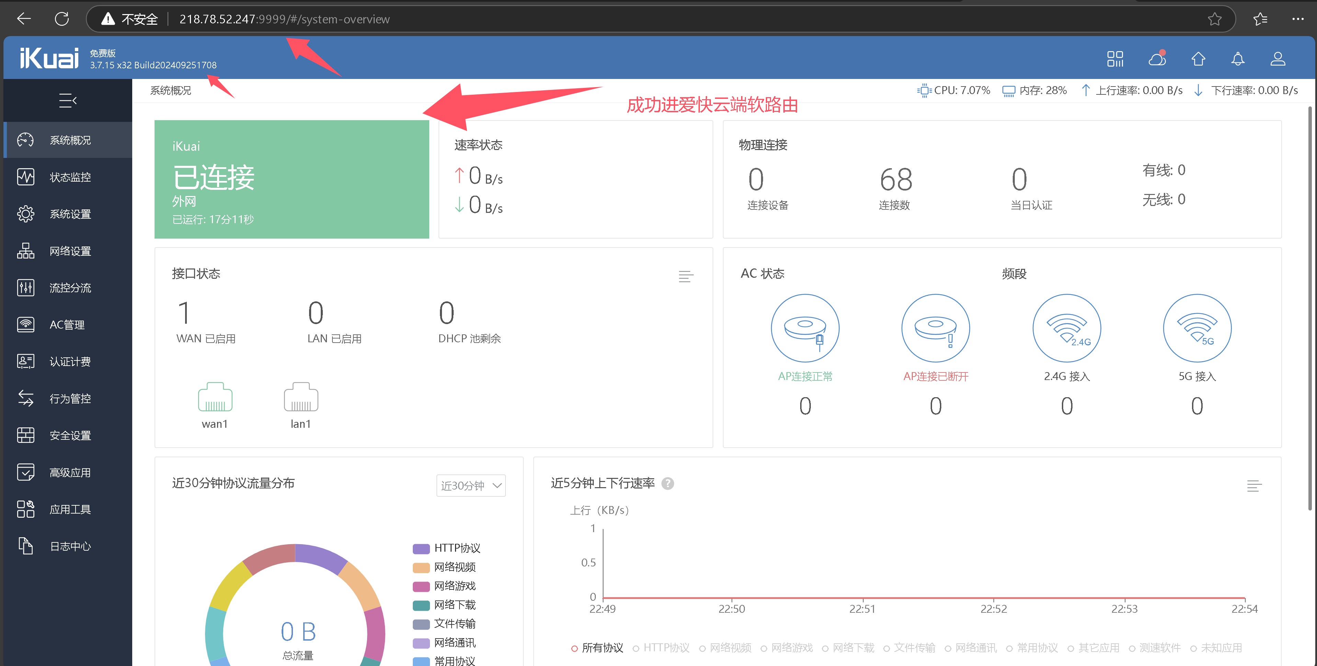Click the 内存 28% indicator
This screenshot has height=666, width=1317.
coord(1034,91)
